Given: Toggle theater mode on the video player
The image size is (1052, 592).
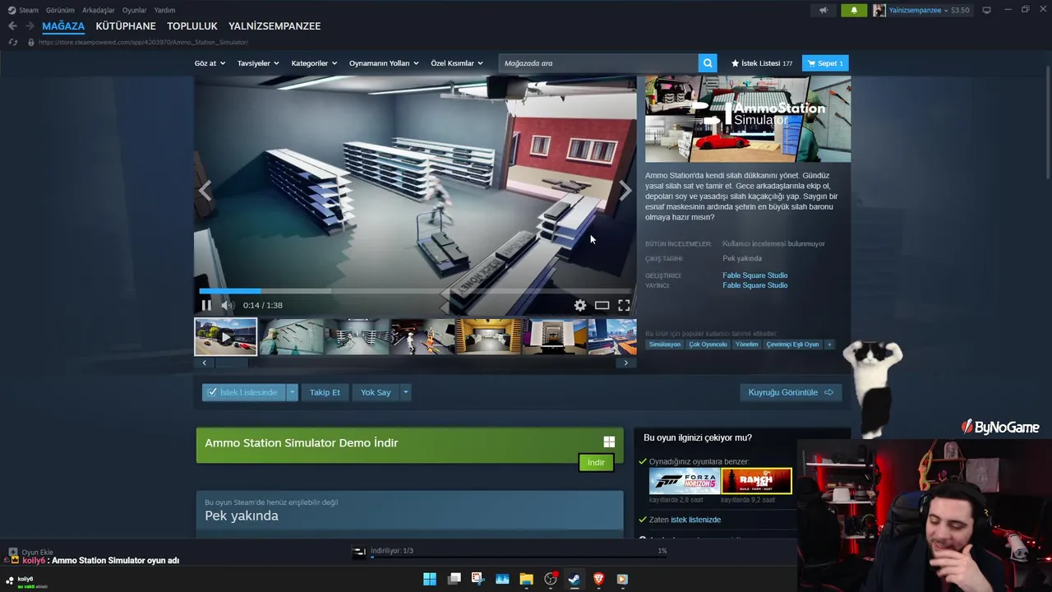Looking at the screenshot, I should coord(602,305).
